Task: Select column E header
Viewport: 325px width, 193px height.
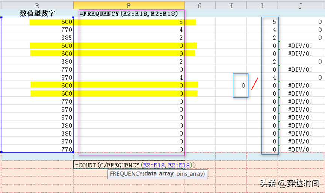Action: [37, 6]
